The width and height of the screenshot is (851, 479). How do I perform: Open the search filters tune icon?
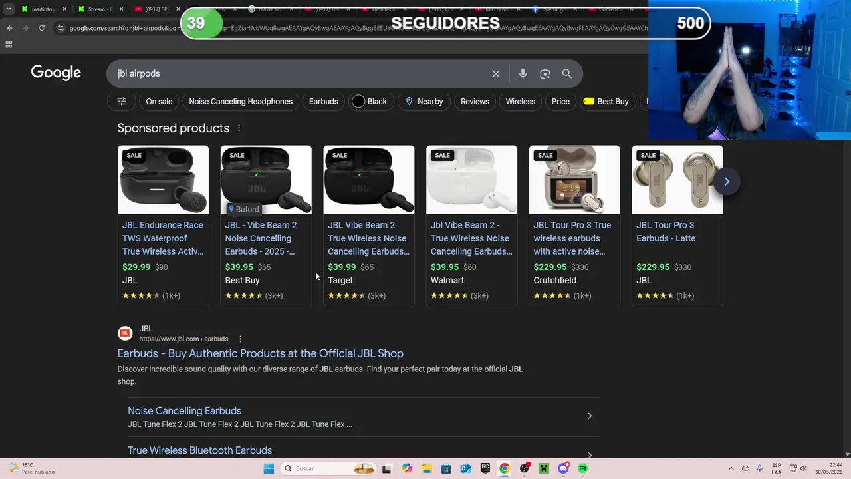click(x=122, y=102)
